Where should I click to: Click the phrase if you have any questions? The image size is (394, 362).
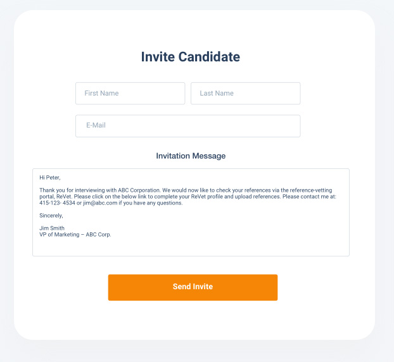pos(151,203)
